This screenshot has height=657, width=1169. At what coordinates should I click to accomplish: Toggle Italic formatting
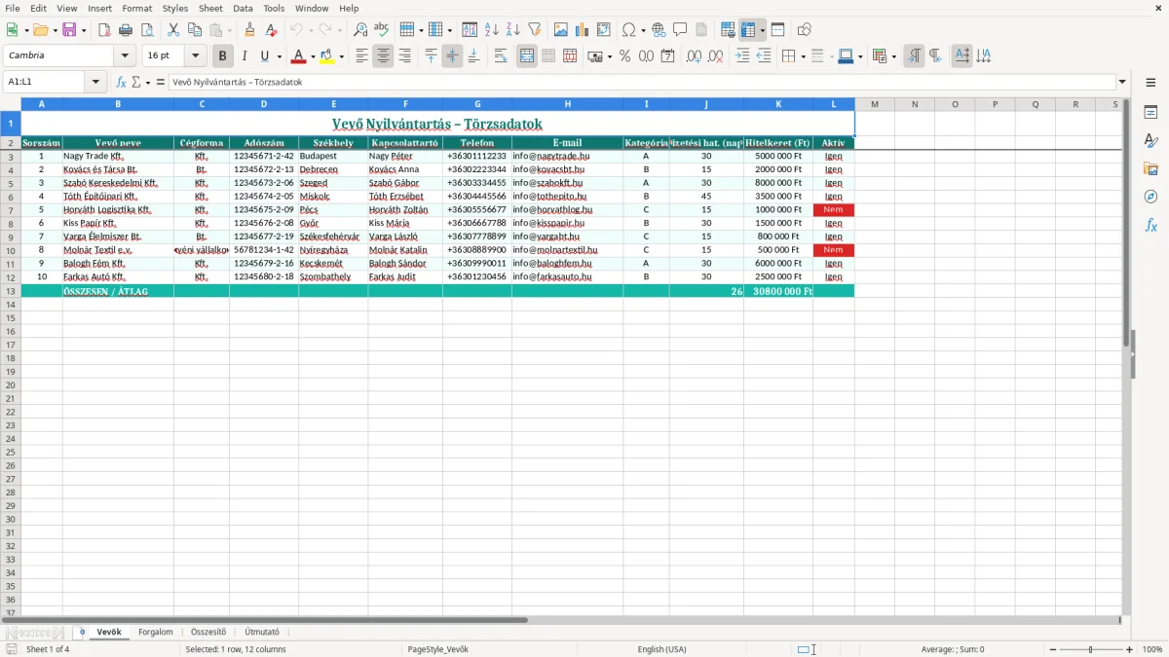click(x=244, y=56)
